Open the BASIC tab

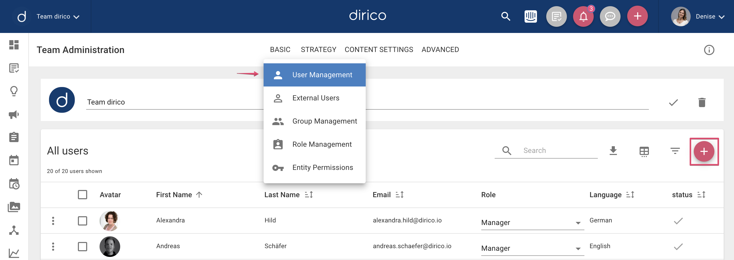[280, 49]
